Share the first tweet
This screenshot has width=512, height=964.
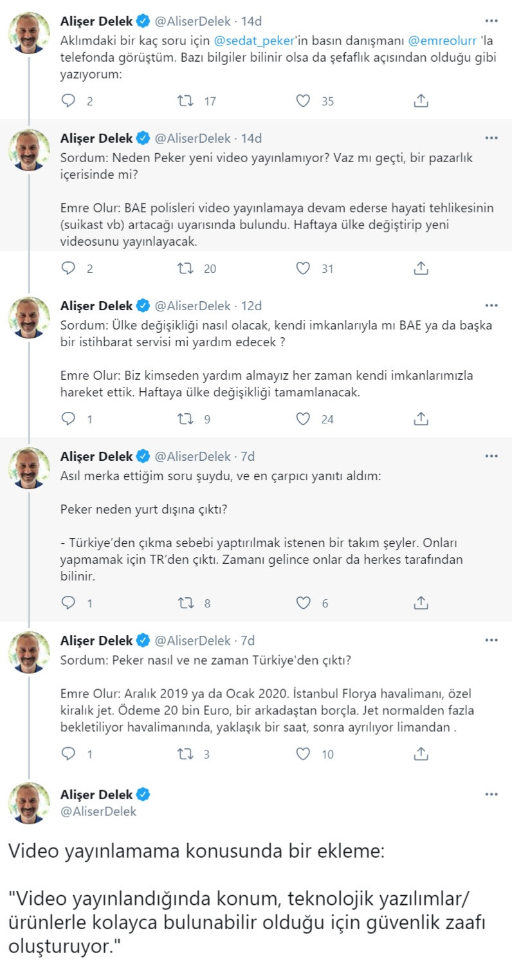pyautogui.click(x=422, y=100)
